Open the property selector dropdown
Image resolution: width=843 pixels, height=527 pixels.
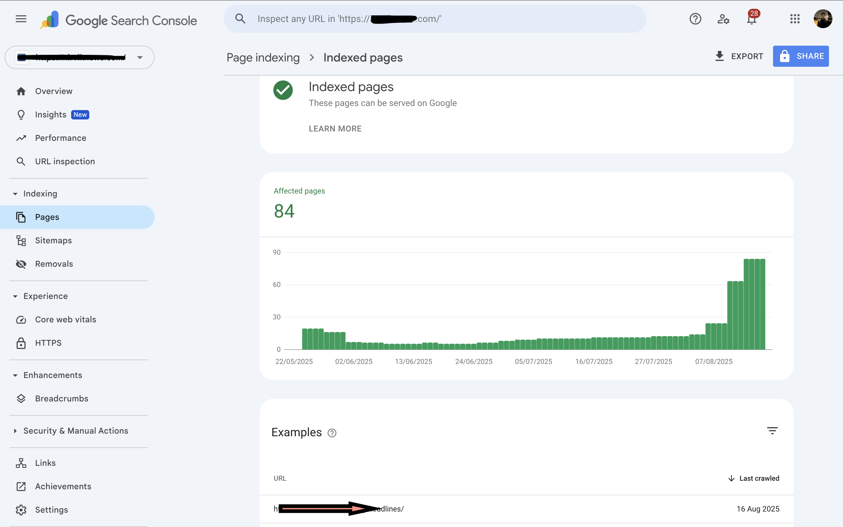coord(140,57)
